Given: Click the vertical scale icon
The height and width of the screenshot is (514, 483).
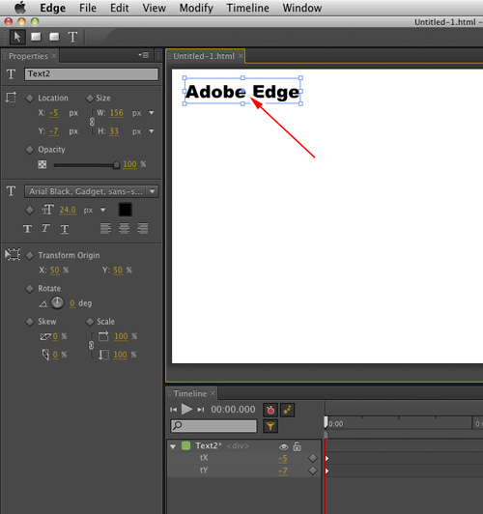Looking at the screenshot, I should pyautogui.click(x=103, y=355).
